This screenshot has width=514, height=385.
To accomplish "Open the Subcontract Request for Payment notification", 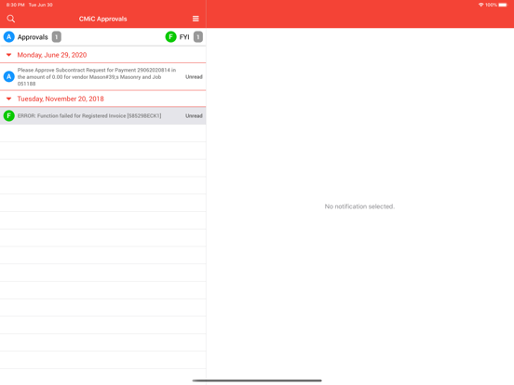I will [103, 76].
